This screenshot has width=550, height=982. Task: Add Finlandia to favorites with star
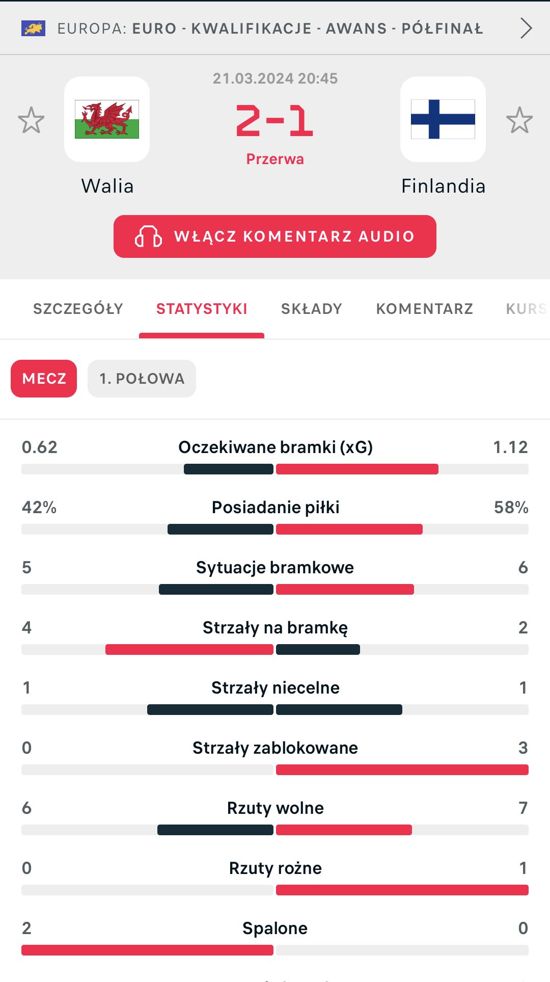click(x=519, y=120)
